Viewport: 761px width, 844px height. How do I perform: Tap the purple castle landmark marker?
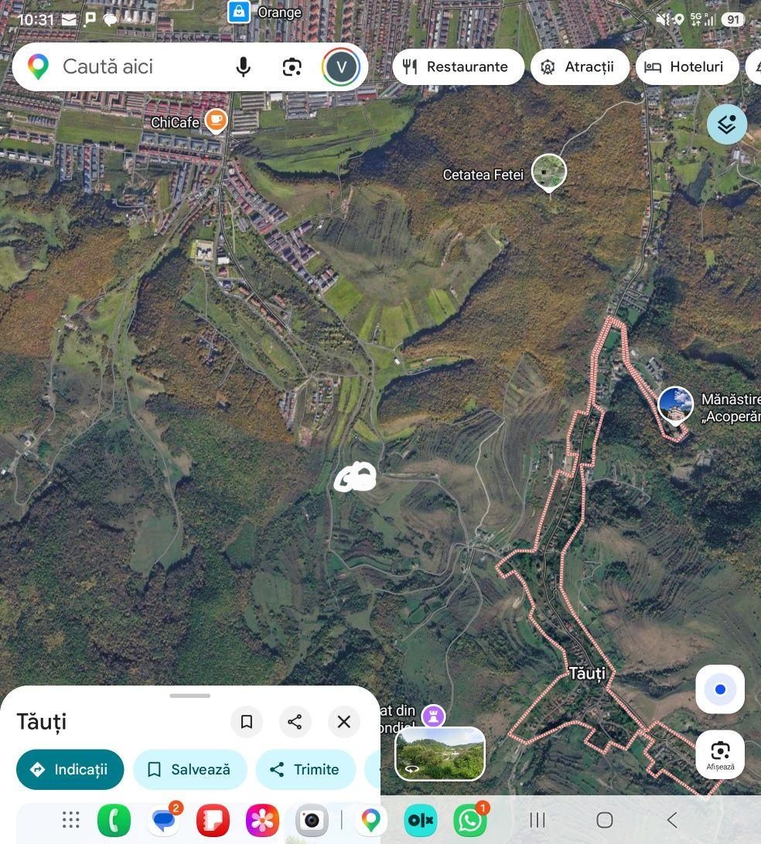tap(434, 716)
